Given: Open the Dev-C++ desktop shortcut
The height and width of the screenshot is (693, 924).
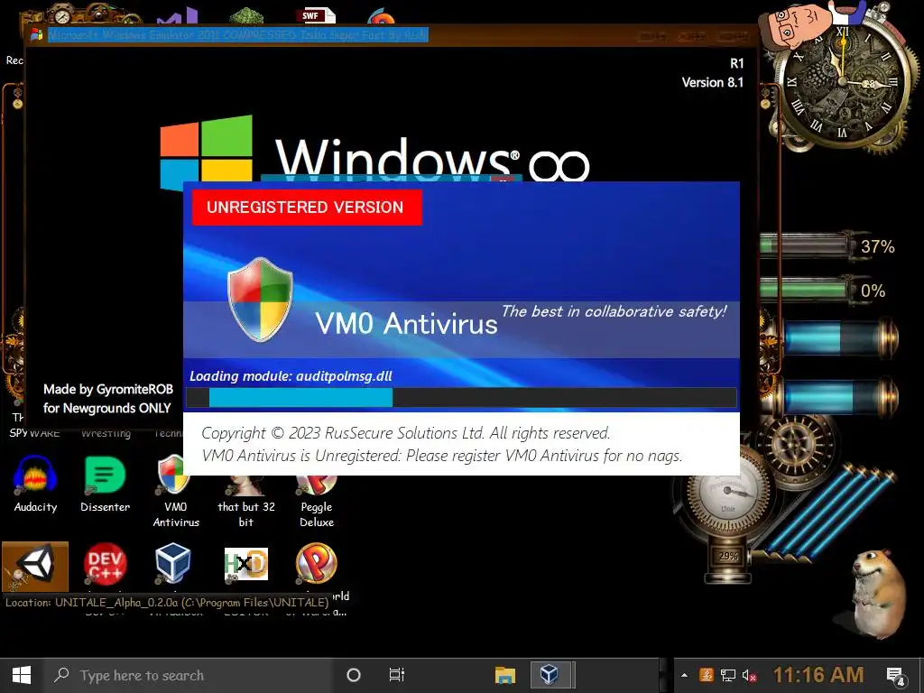Looking at the screenshot, I should [105, 564].
